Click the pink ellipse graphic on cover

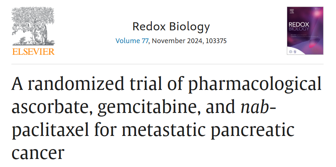tap(314, 42)
